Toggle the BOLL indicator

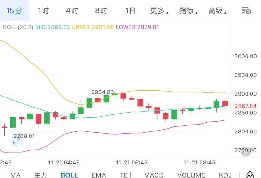[69, 175]
